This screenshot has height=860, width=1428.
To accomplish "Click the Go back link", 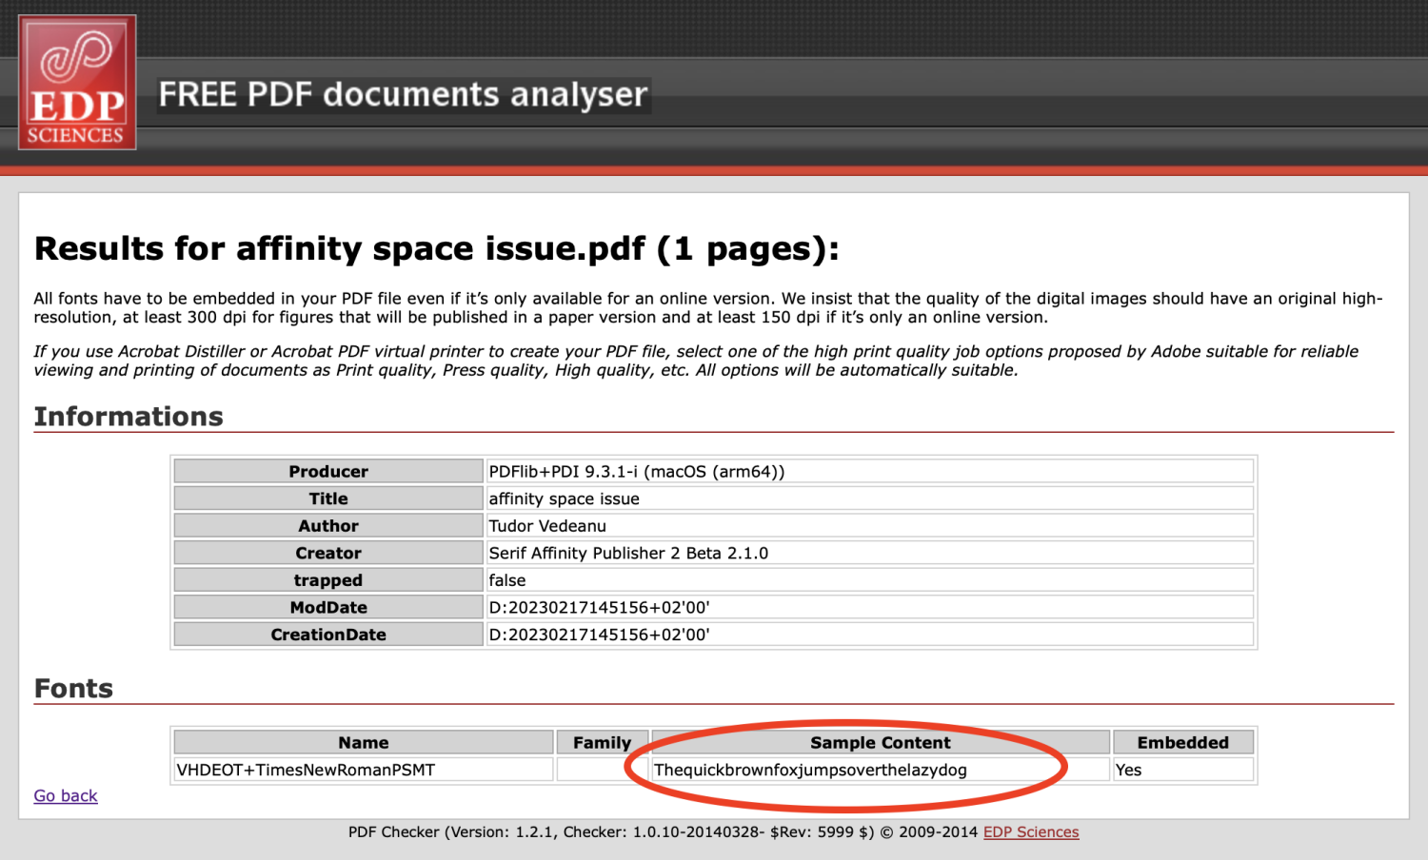I will tap(64, 795).
